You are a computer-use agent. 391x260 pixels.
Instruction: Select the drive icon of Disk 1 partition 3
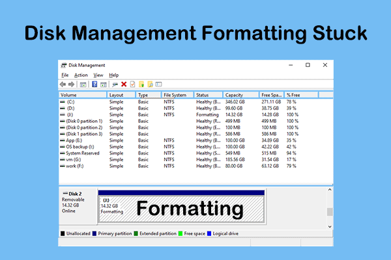(x=63, y=134)
